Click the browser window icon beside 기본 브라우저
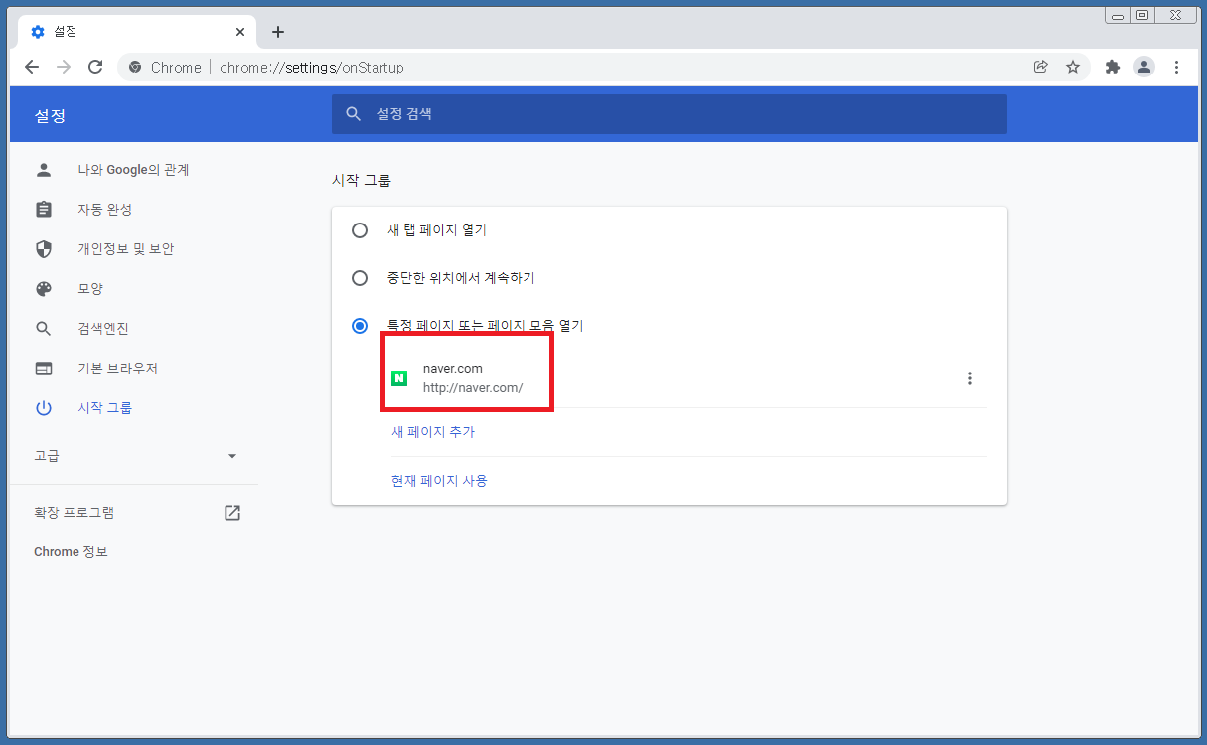 pyautogui.click(x=43, y=369)
